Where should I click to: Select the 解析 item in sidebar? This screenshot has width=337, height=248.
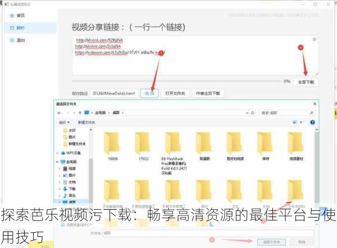coord(30,28)
